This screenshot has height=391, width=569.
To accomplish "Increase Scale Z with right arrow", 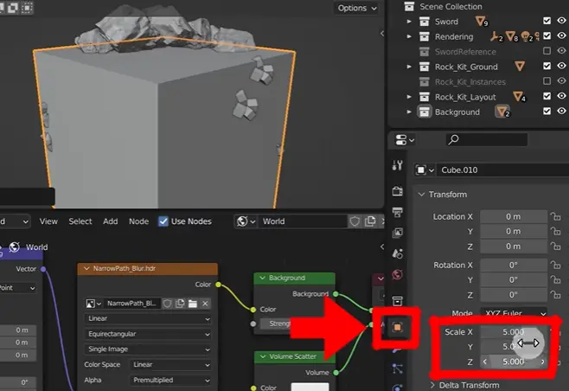I will click(543, 362).
